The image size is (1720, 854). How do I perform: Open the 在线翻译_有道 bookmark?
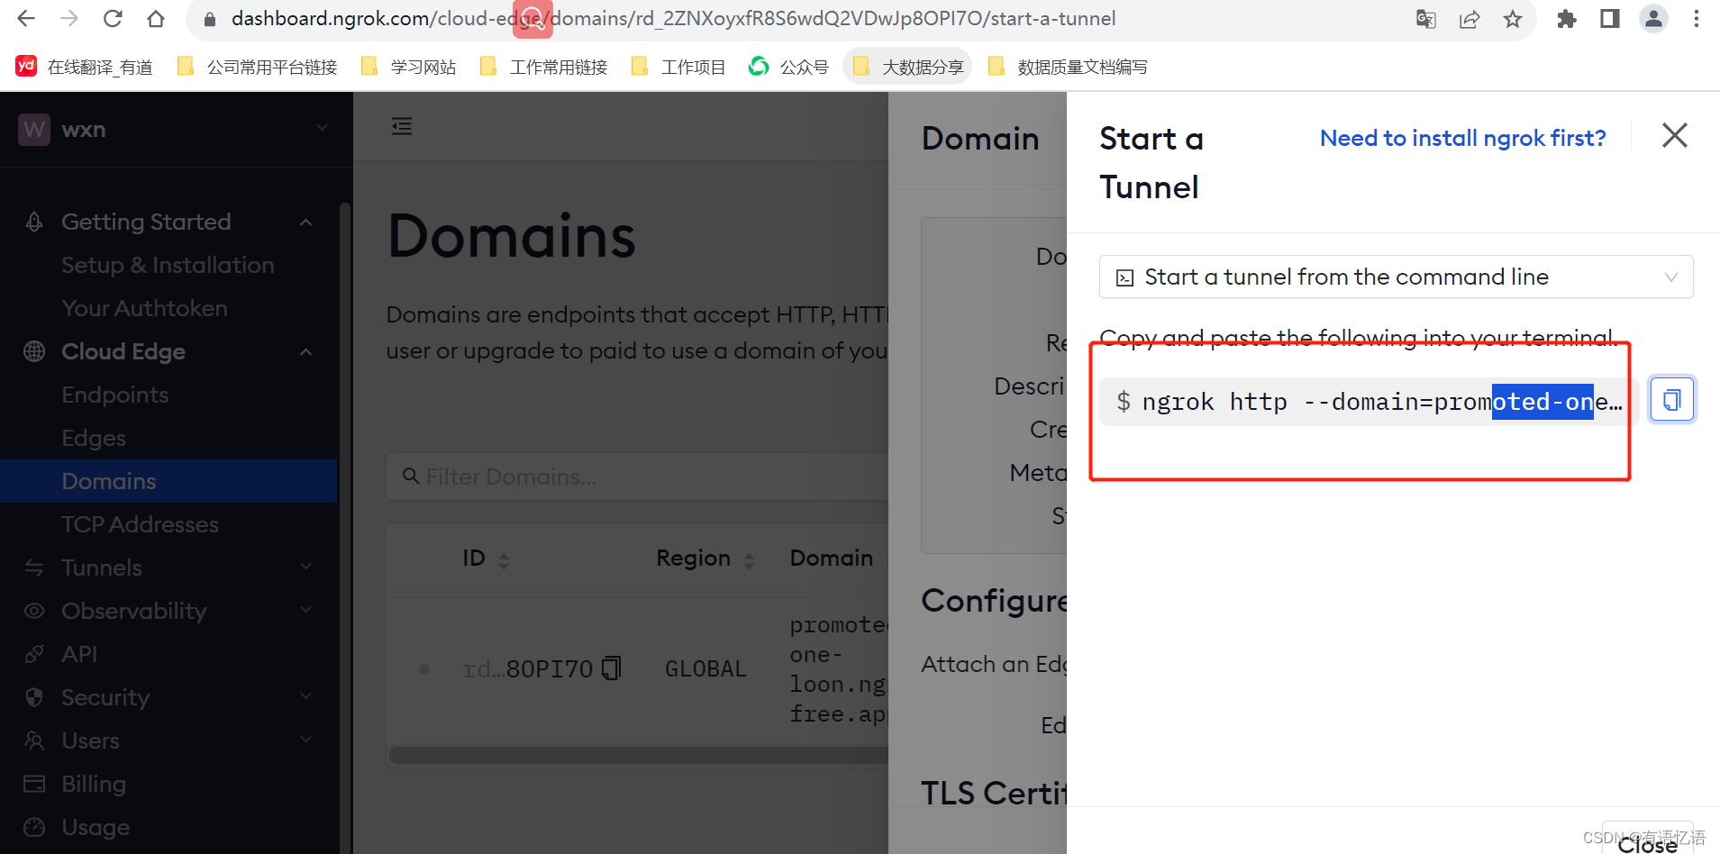pyautogui.click(x=85, y=67)
